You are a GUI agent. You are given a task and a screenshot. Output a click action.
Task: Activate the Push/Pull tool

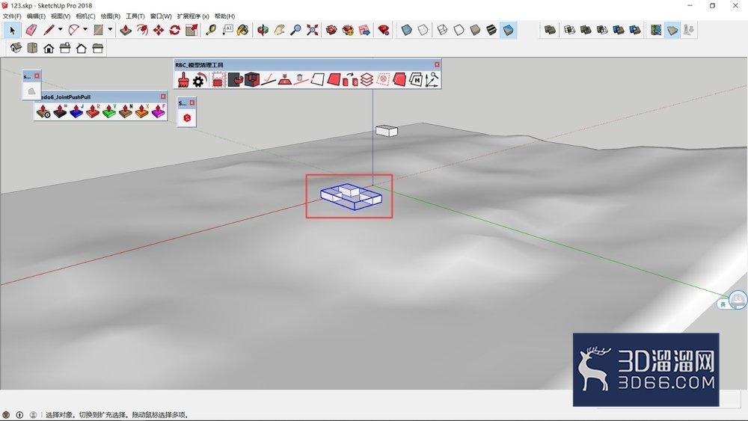126,30
